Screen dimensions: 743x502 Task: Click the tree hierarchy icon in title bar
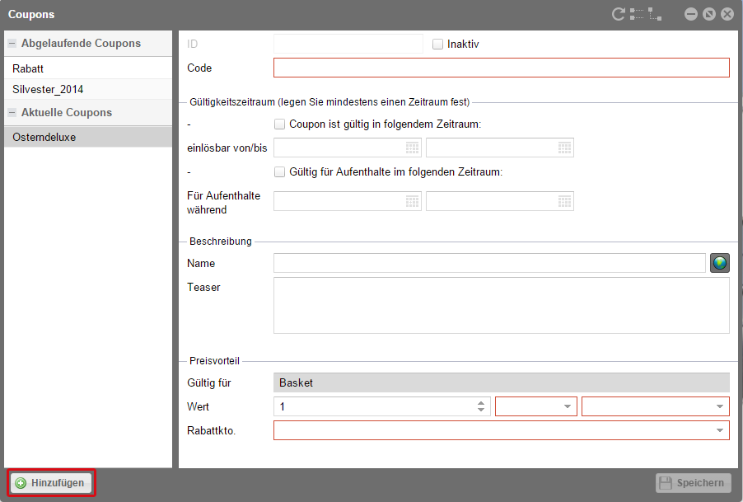pos(655,14)
